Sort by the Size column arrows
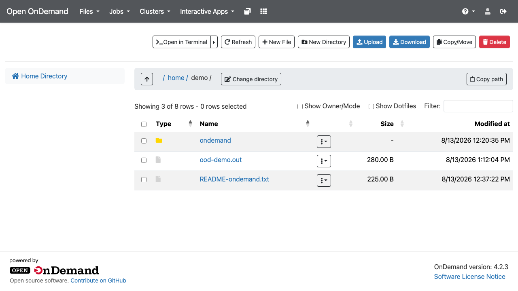 click(402, 124)
